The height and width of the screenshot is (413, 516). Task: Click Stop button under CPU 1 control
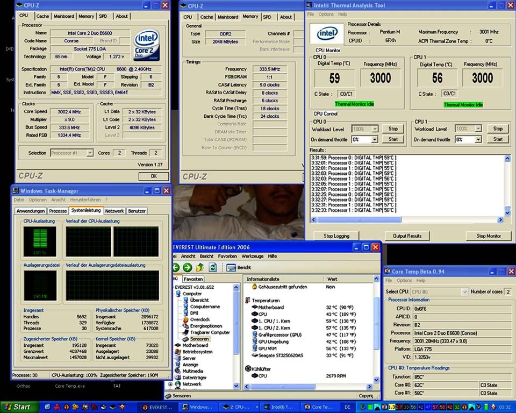[x=498, y=129]
